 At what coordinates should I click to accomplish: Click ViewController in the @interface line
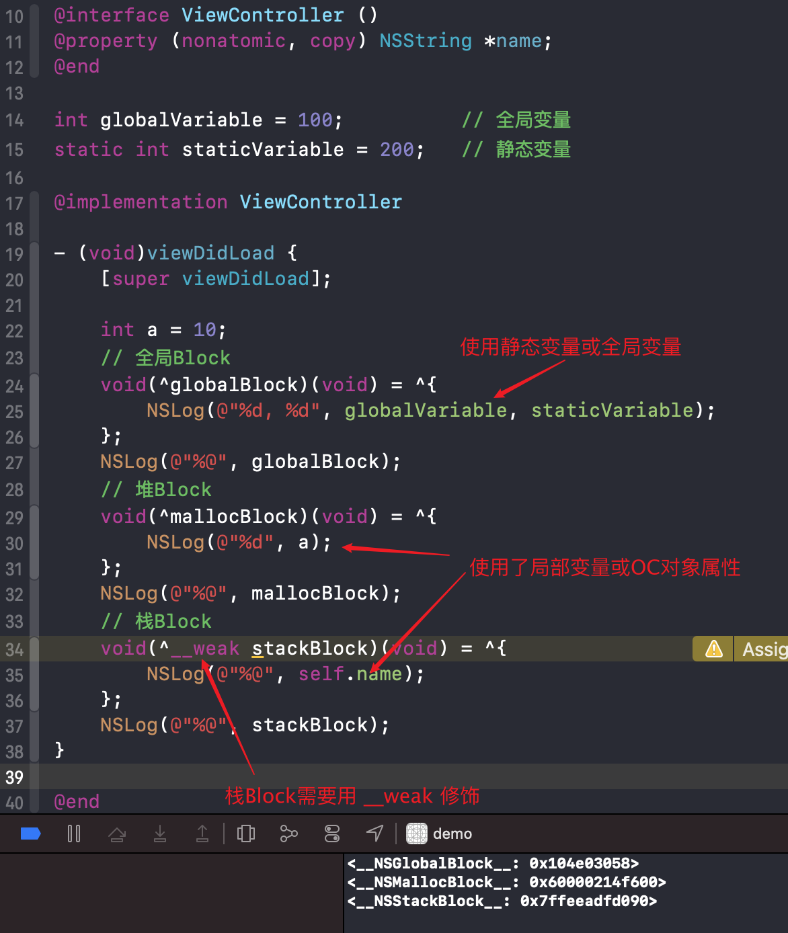(263, 15)
